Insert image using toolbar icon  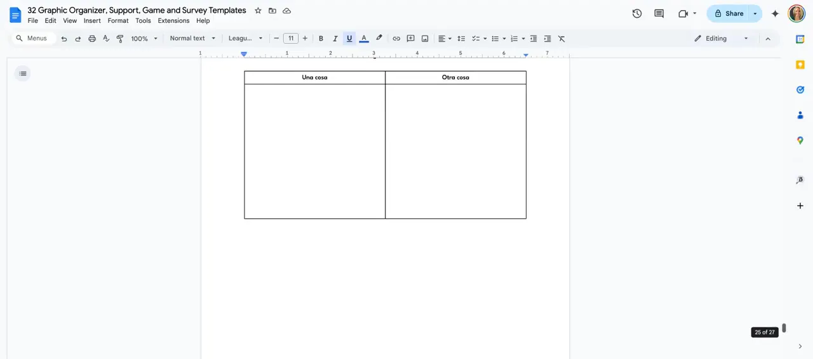pyautogui.click(x=425, y=39)
